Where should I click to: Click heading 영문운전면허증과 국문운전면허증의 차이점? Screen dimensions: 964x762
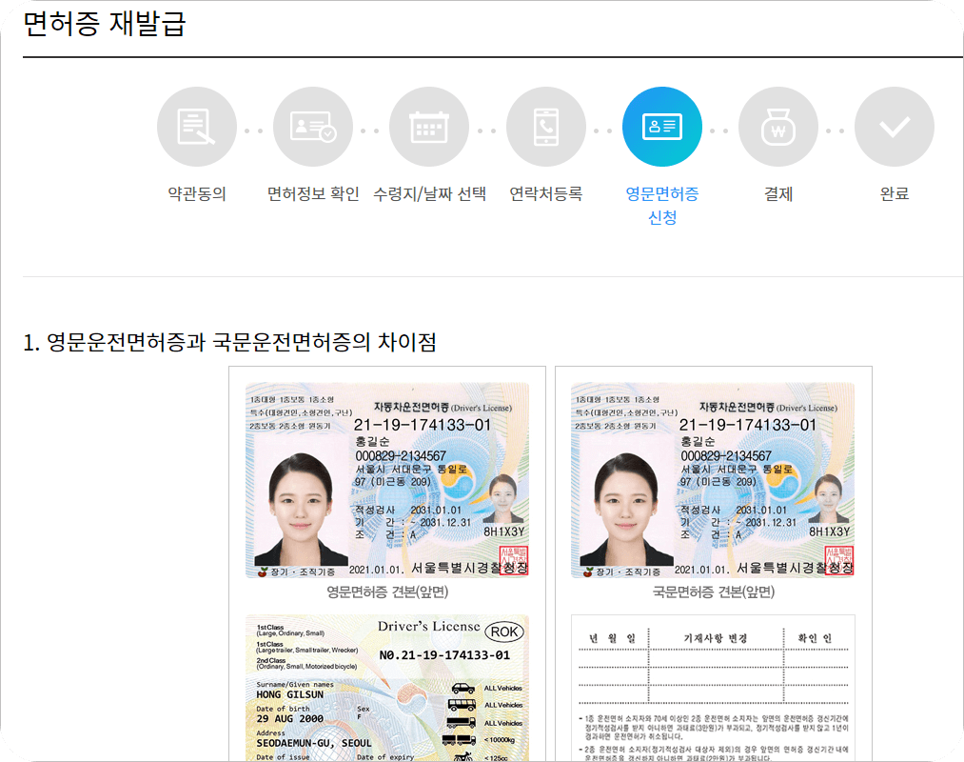click(x=229, y=342)
